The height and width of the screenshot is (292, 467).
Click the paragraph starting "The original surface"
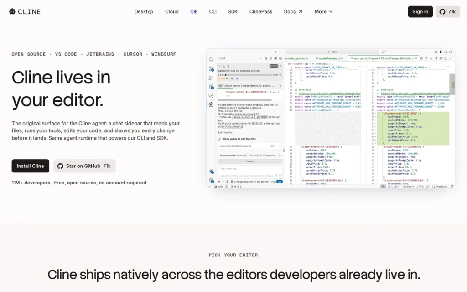(96, 130)
